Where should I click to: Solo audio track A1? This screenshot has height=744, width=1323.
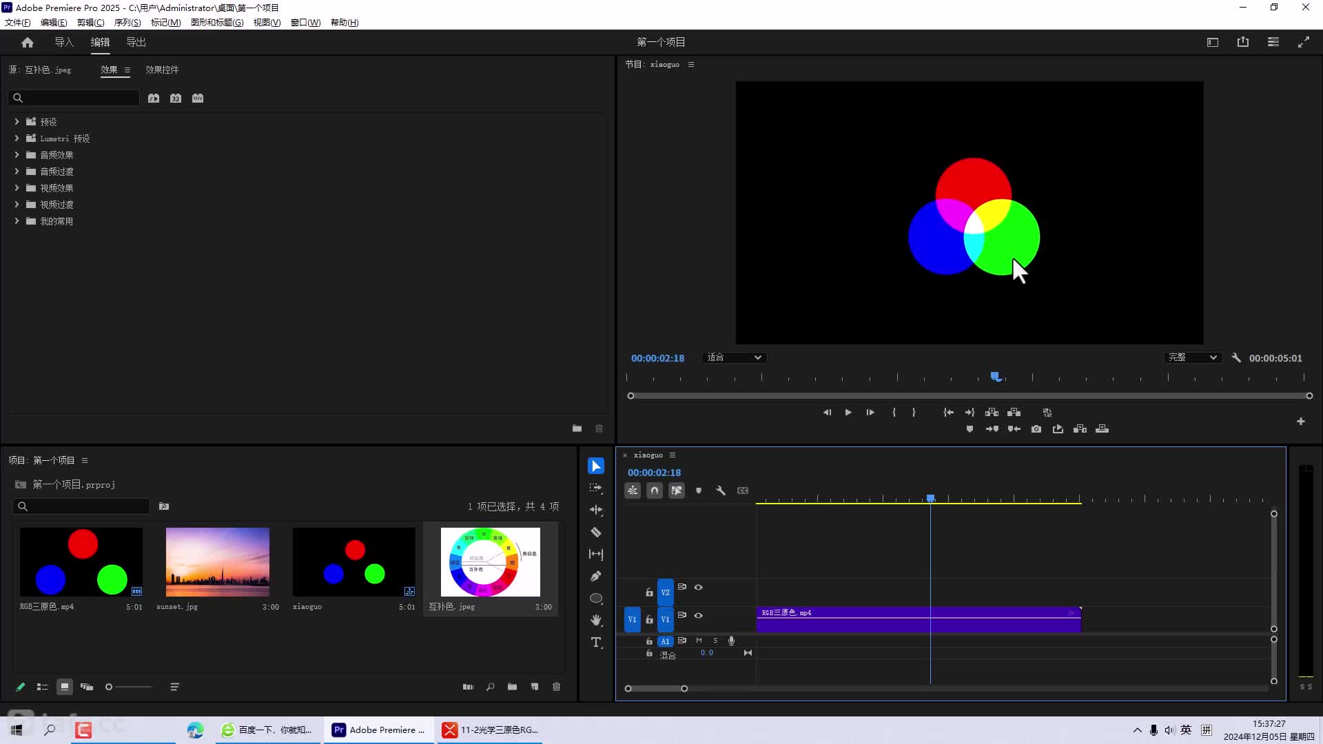pyautogui.click(x=715, y=641)
